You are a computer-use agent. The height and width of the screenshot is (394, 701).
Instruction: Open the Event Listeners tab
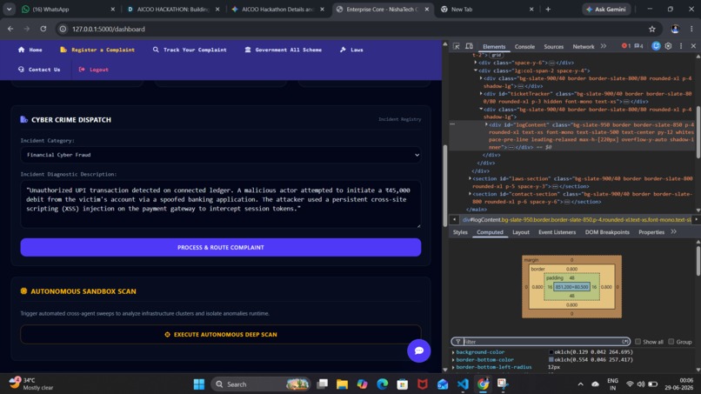(557, 232)
